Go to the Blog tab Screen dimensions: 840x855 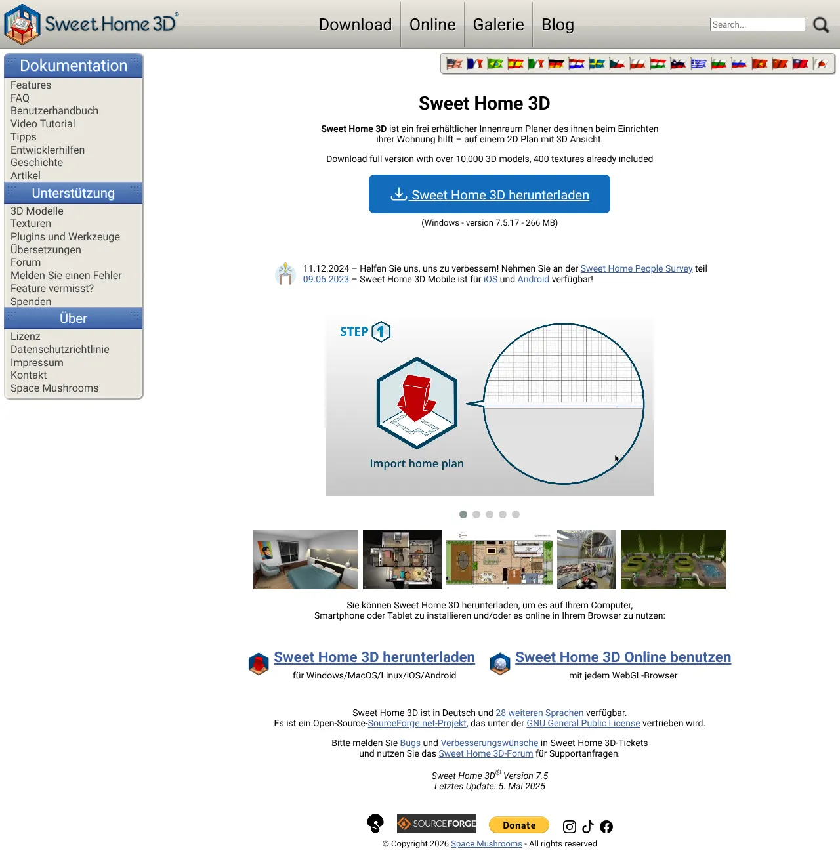557,25
